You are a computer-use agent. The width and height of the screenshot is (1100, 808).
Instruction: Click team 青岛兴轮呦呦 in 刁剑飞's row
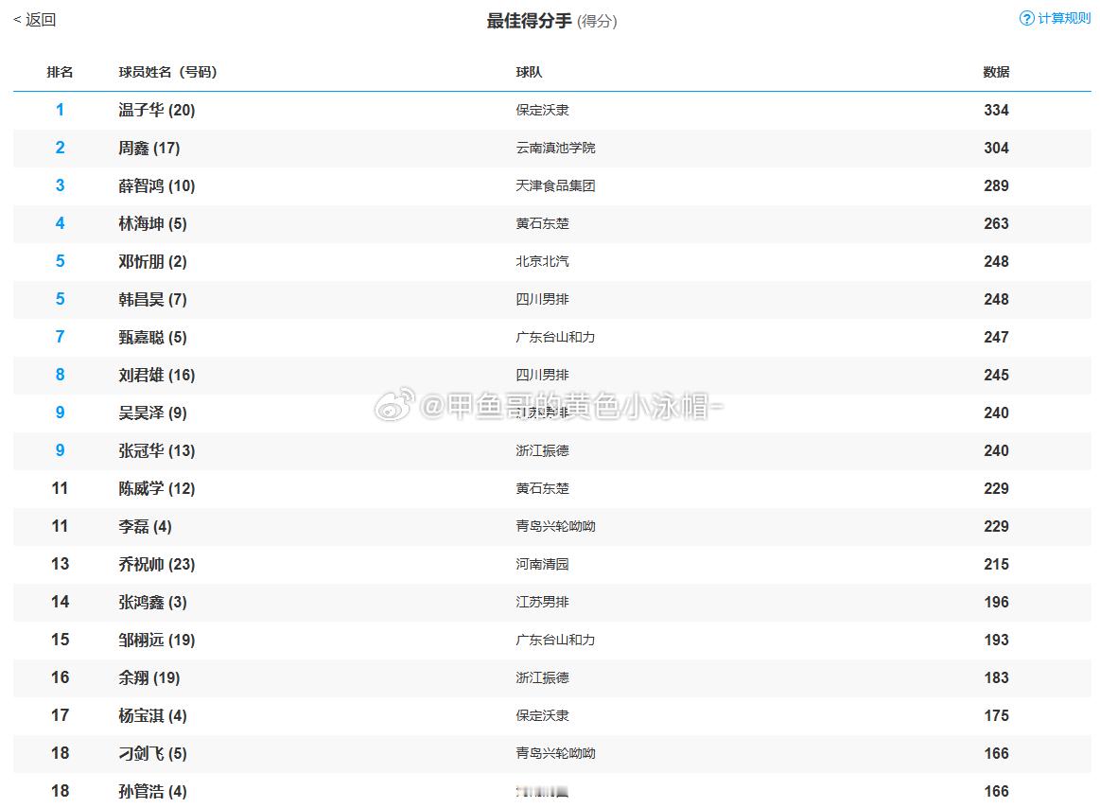[555, 754]
